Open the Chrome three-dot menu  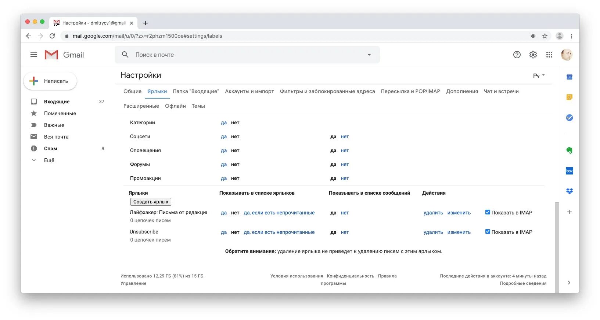tap(571, 36)
